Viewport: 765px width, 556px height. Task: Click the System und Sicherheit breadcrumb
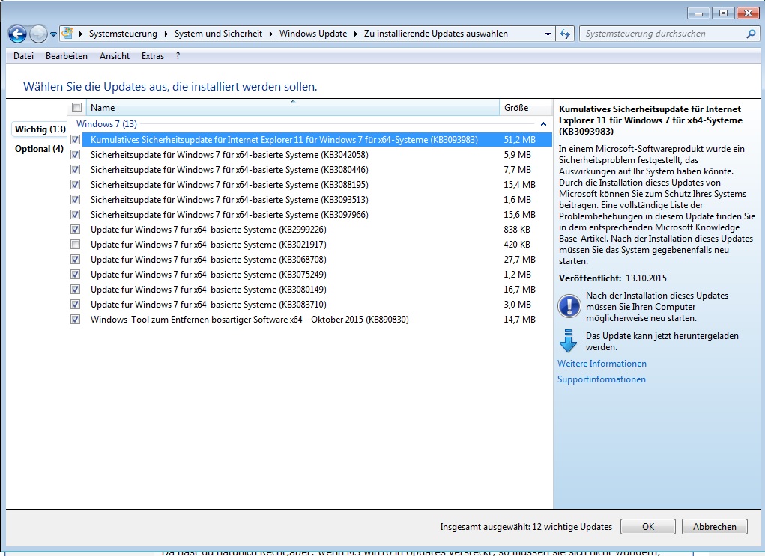[218, 34]
